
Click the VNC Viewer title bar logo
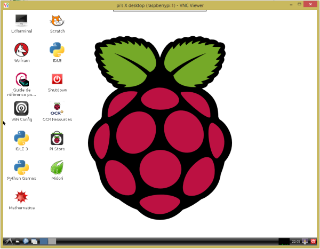tap(6, 5)
